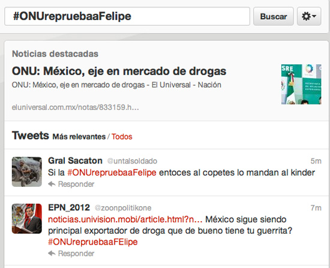This screenshot has width=330, height=268.
Task: Reply arrow icon under Gral Sacaton tweet
Action: tap(52, 184)
